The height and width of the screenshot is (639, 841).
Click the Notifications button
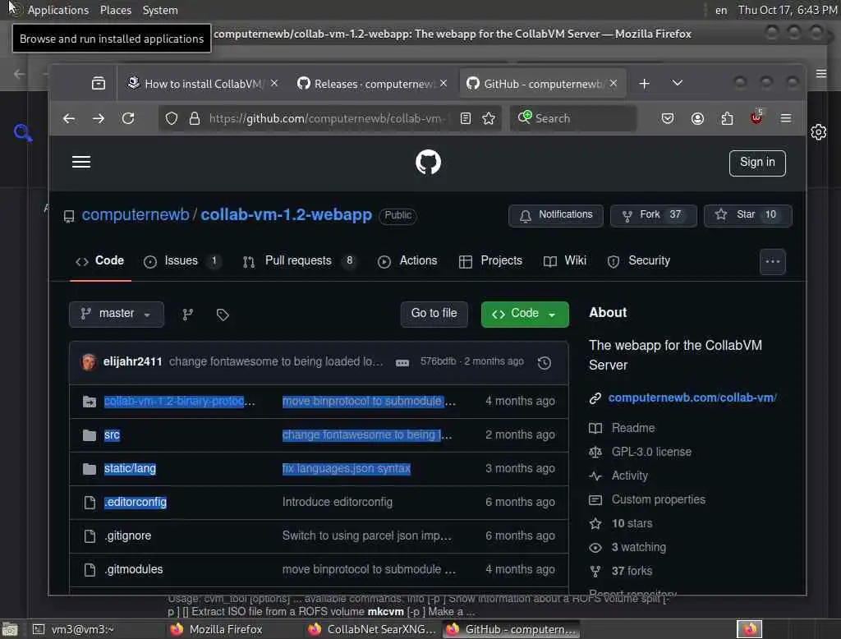[556, 215]
